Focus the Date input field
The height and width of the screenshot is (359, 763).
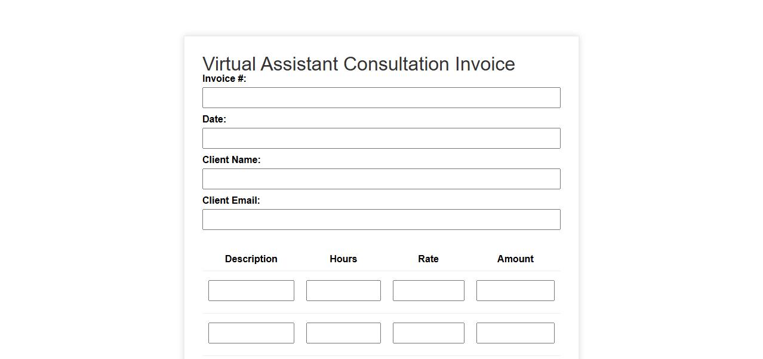pyautogui.click(x=381, y=138)
